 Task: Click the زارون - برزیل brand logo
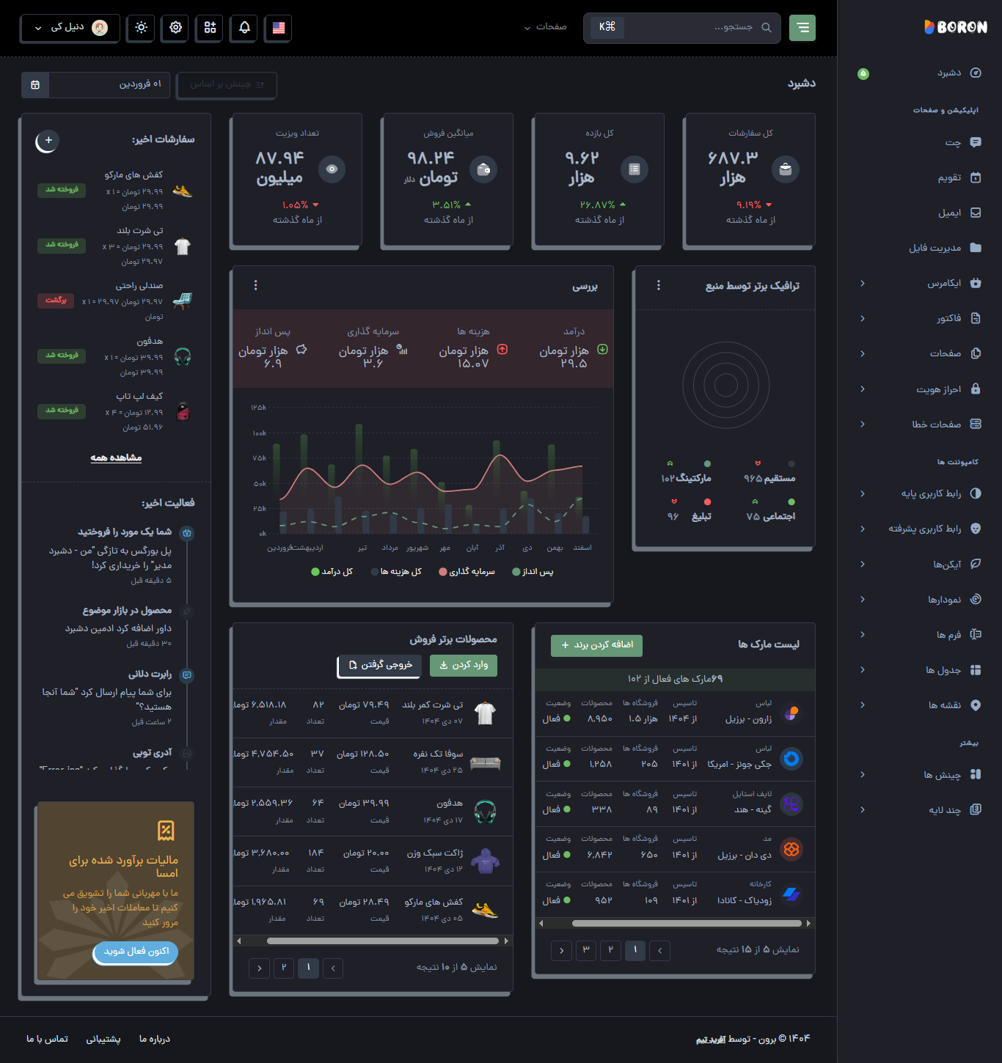791,713
